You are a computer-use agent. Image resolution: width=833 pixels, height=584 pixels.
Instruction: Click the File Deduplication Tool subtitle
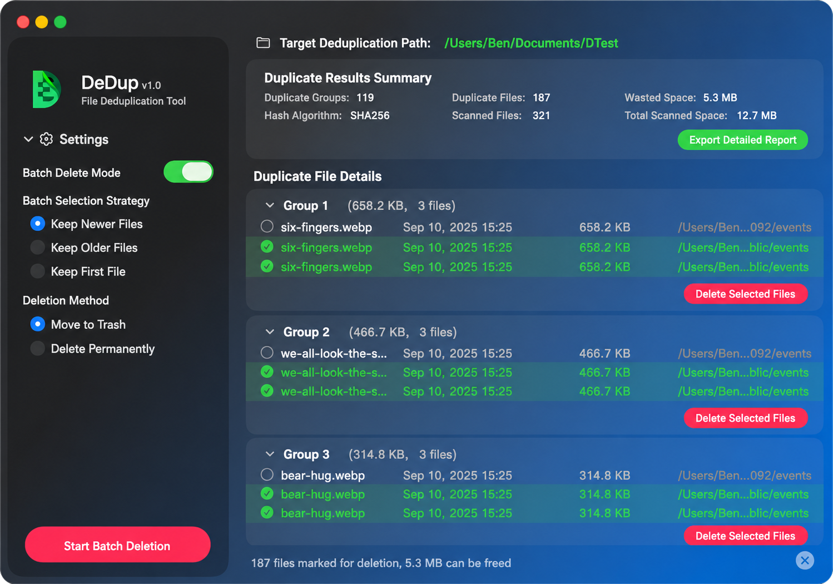pos(133,101)
